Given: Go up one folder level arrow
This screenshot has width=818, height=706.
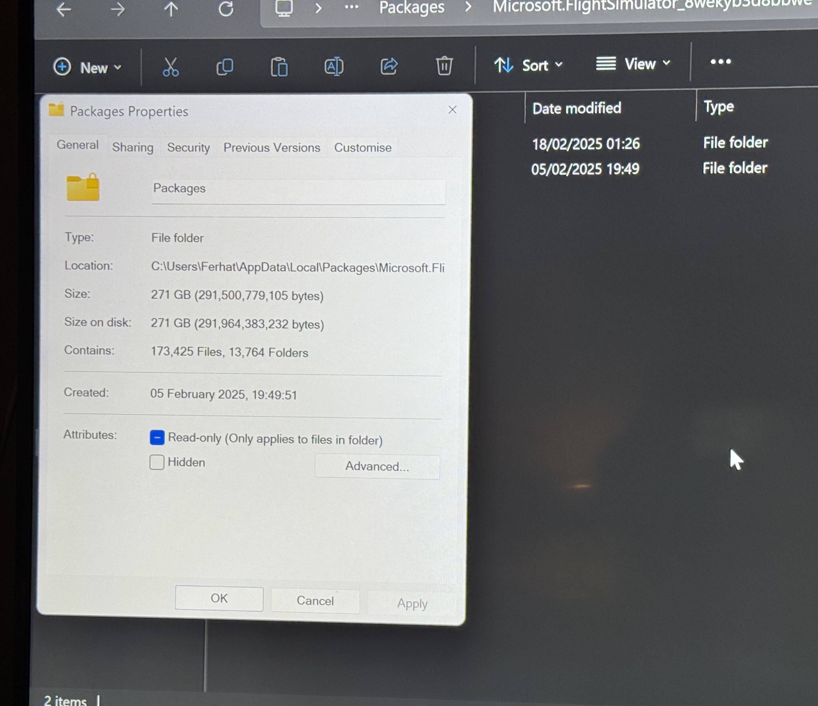Looking at the screenshot, I should (x=171, y=9).
